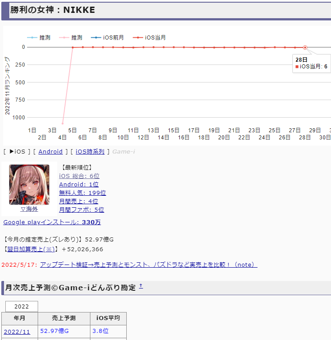
Task: Toggle the iOS前月 legend series
Action: 107,38
